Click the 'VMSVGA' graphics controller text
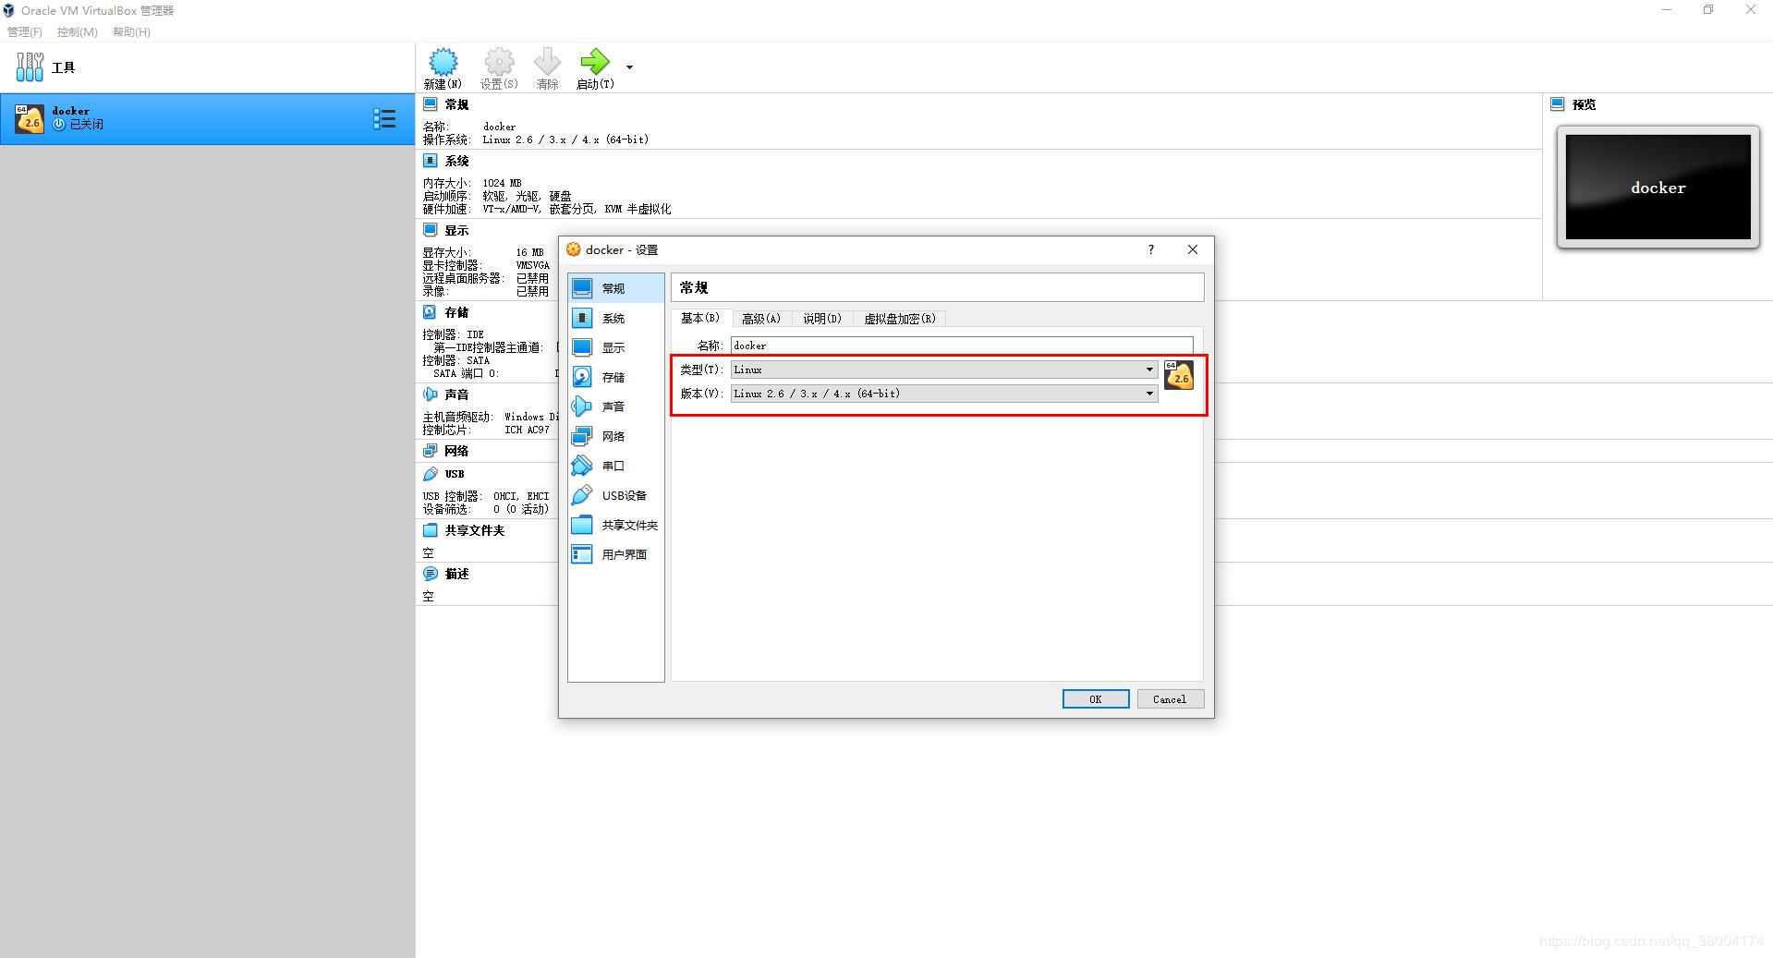1773x958 pixels. [532, 265]
